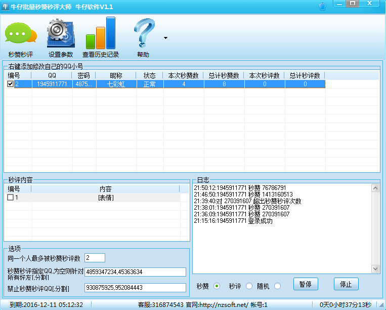Click log entry 超出秒赞秒评次数

[x=247, y=201]
